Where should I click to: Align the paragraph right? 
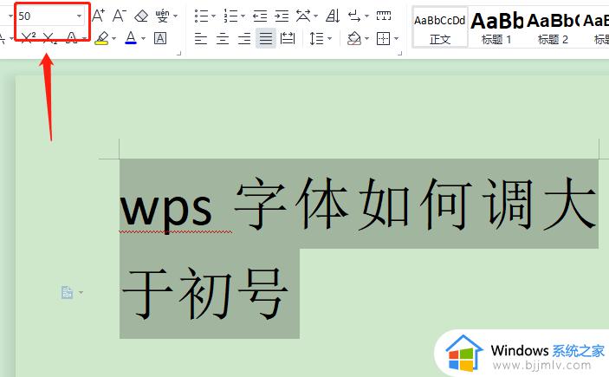244,38
